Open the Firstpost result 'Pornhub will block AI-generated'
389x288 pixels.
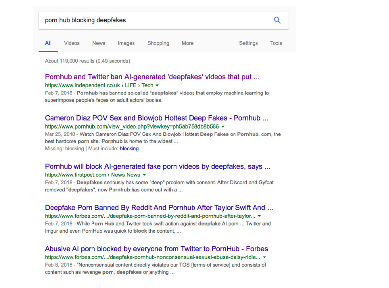click(x=157, y=166)
